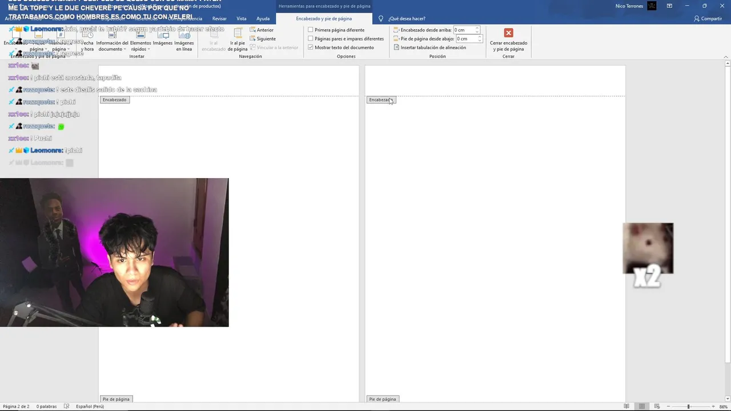This screenshot has width=731, height=411.
Task: Click the Compartir share button
Action: 708,19
